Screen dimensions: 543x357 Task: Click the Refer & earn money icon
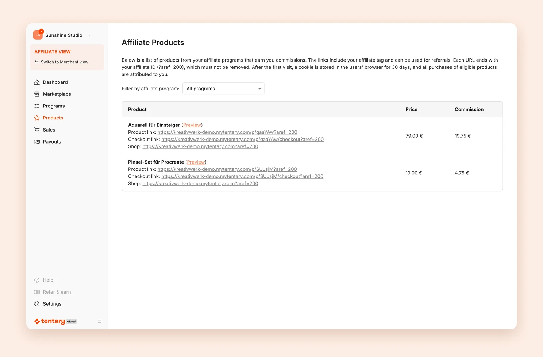[37, 292]
